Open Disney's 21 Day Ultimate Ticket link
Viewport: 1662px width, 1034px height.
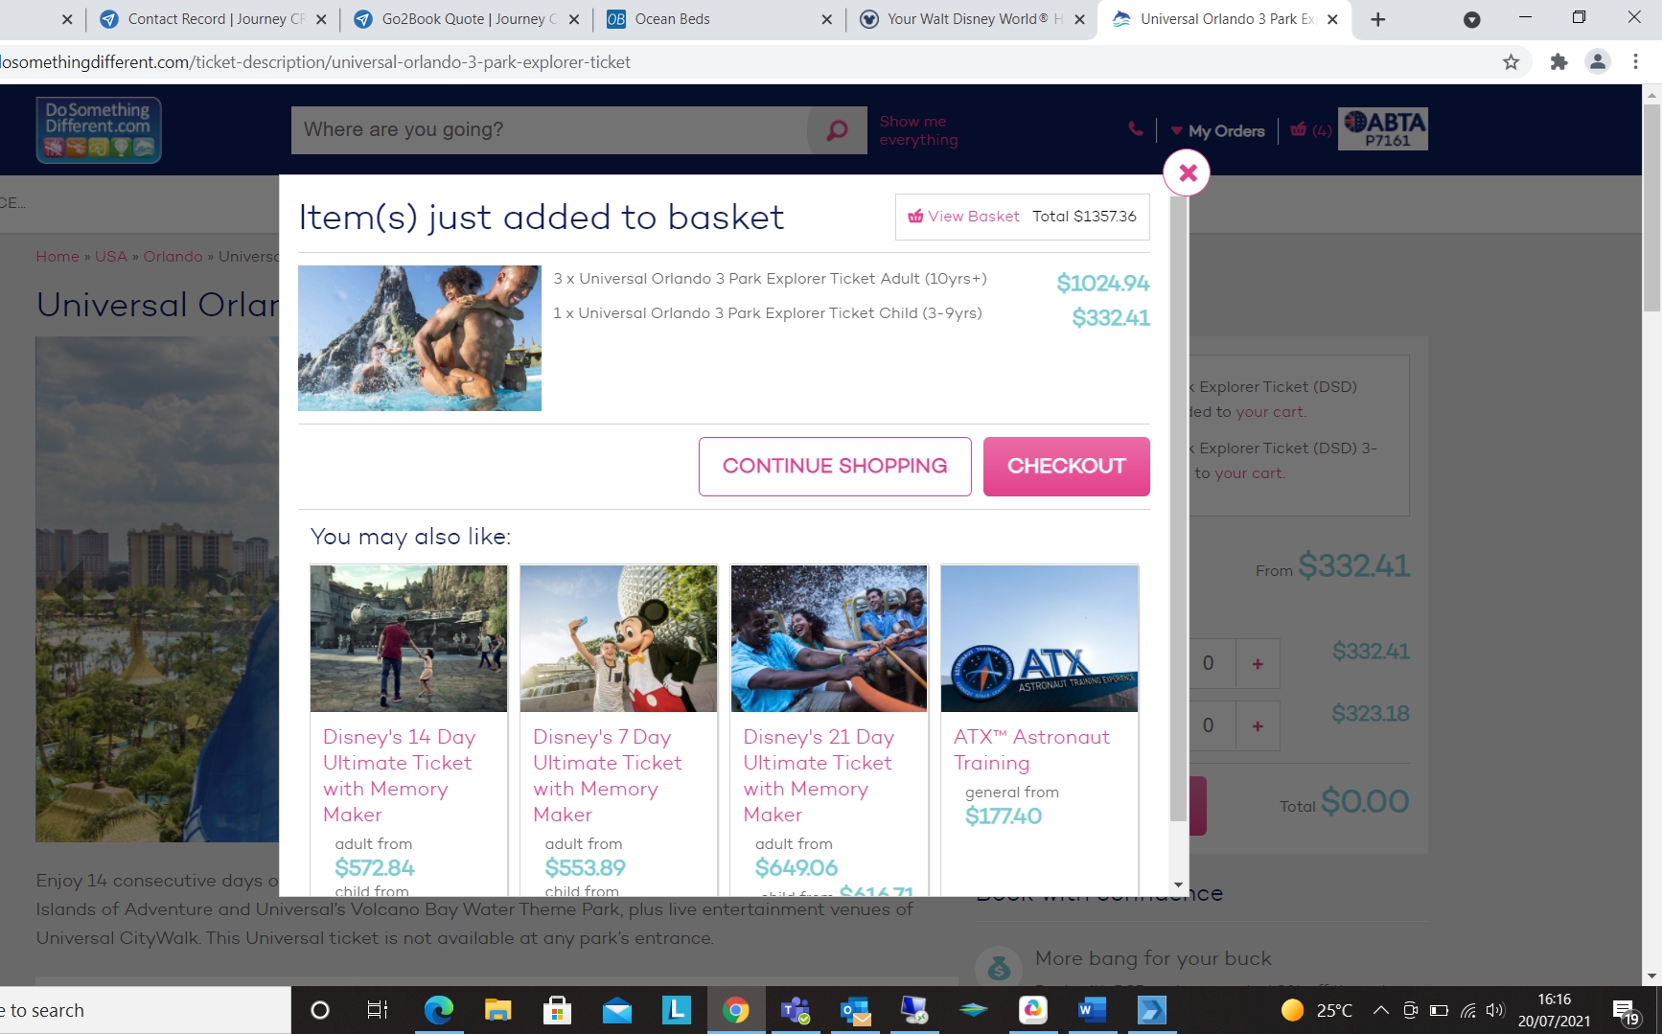pos(819,775)
